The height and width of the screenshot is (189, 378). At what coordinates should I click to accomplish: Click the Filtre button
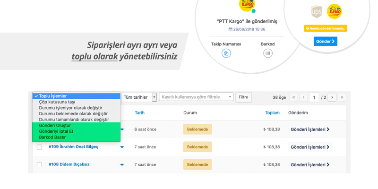(x=243, y=97)
